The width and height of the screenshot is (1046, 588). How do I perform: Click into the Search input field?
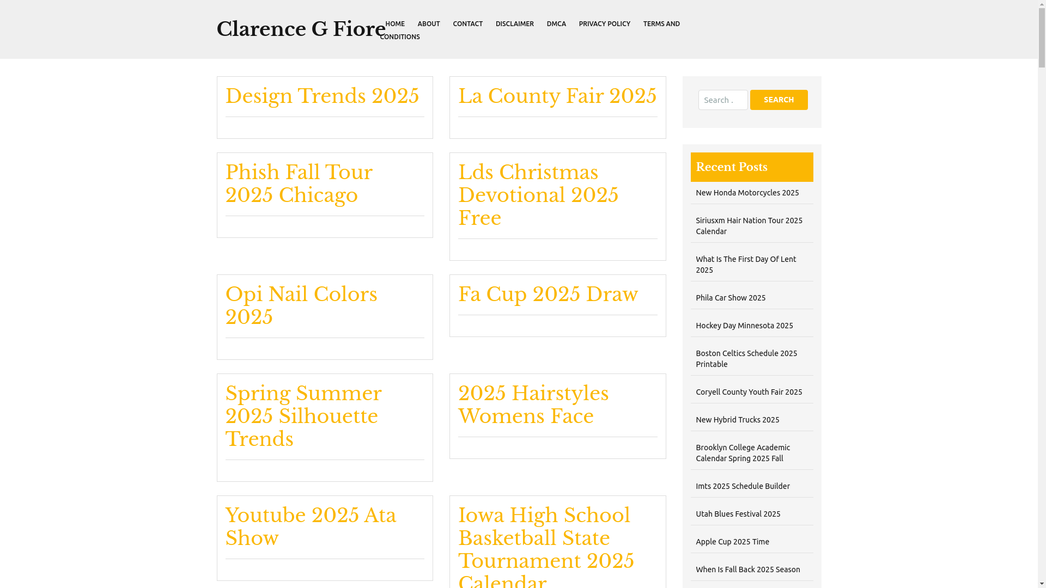[x=723, y=100]
